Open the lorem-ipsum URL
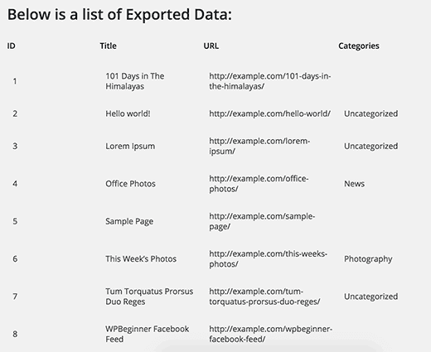Screen dimensions: 431x352 click(x=259, y=146)
